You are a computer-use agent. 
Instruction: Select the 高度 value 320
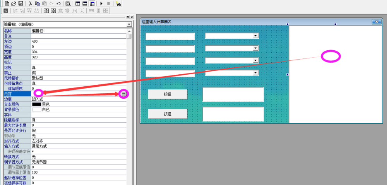(35, 57)
